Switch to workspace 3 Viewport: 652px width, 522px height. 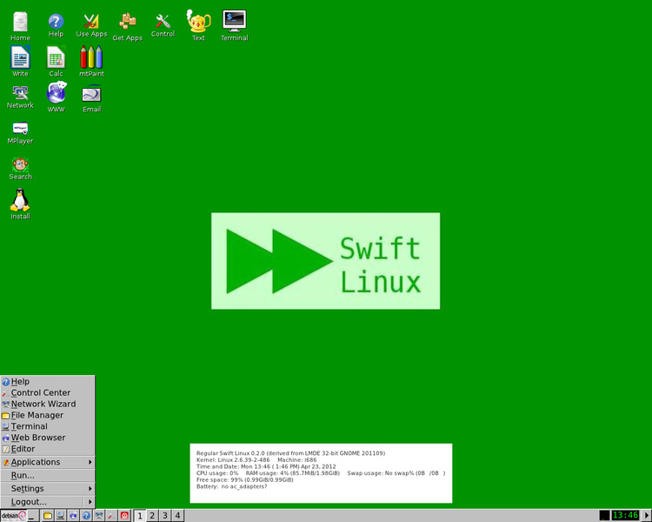point(164,516)
